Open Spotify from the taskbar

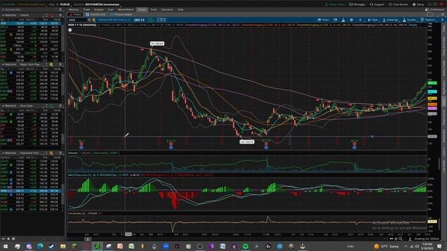245,246
